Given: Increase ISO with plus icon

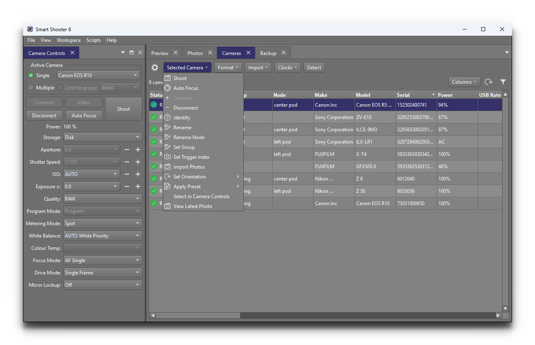Looking at the screenshot, I should point(138,174).
